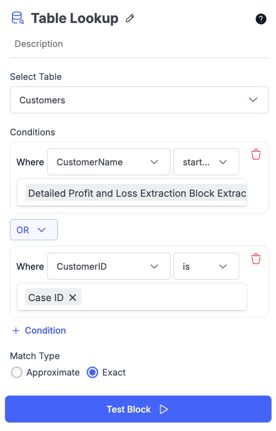Expand the CustomerName field dropdown

[x=109, y=162]
